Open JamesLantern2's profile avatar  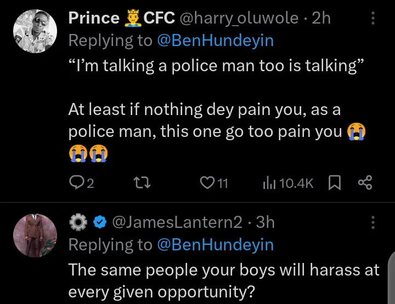35,235
